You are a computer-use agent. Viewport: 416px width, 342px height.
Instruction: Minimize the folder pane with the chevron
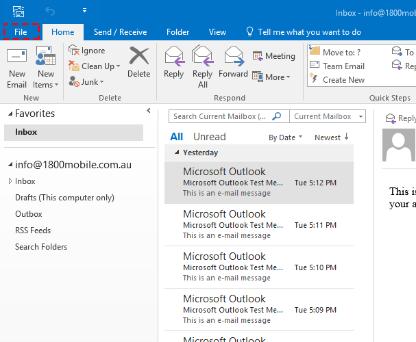[x=149, y=111]
